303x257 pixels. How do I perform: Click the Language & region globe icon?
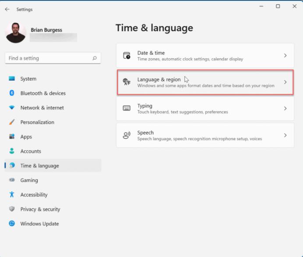[x=127, y=82]
